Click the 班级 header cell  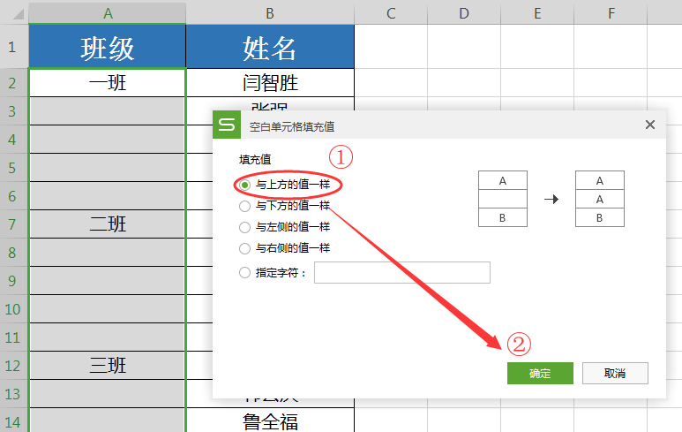point(108,47)
